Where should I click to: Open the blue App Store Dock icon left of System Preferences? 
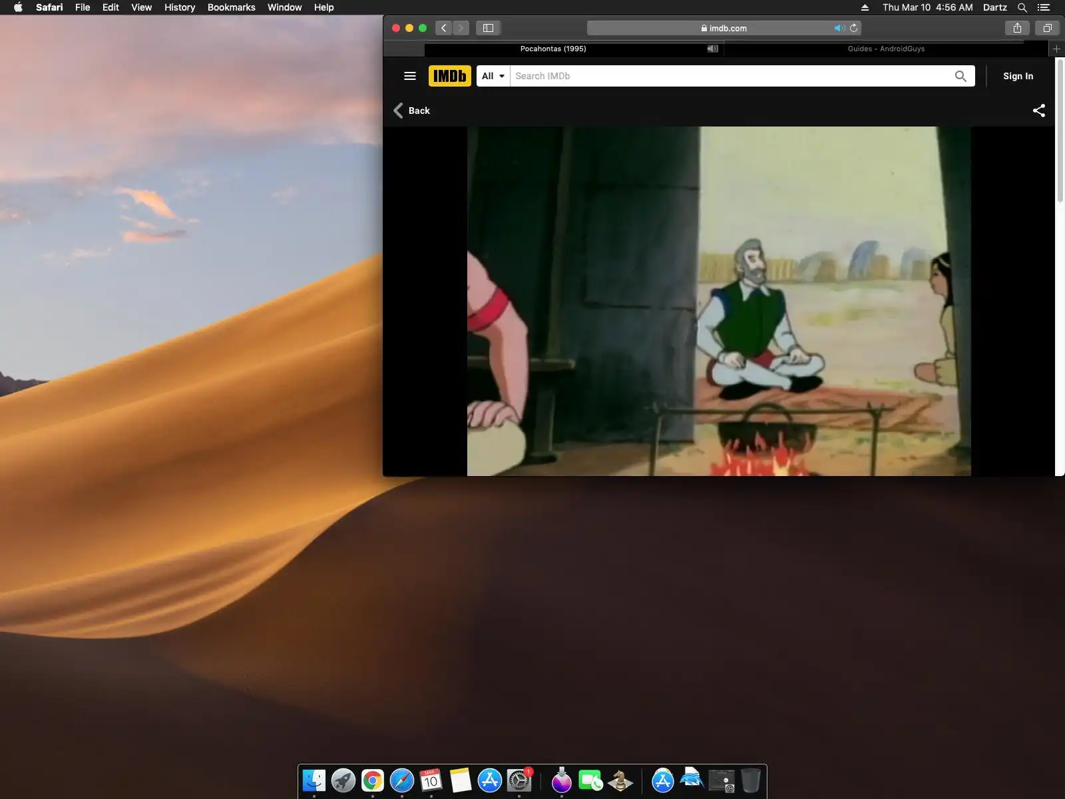(490, 780)
